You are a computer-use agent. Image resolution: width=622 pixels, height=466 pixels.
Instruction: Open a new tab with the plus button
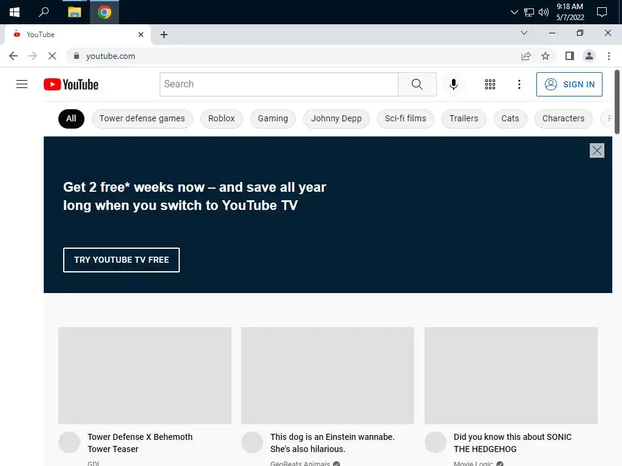point(164,35)
